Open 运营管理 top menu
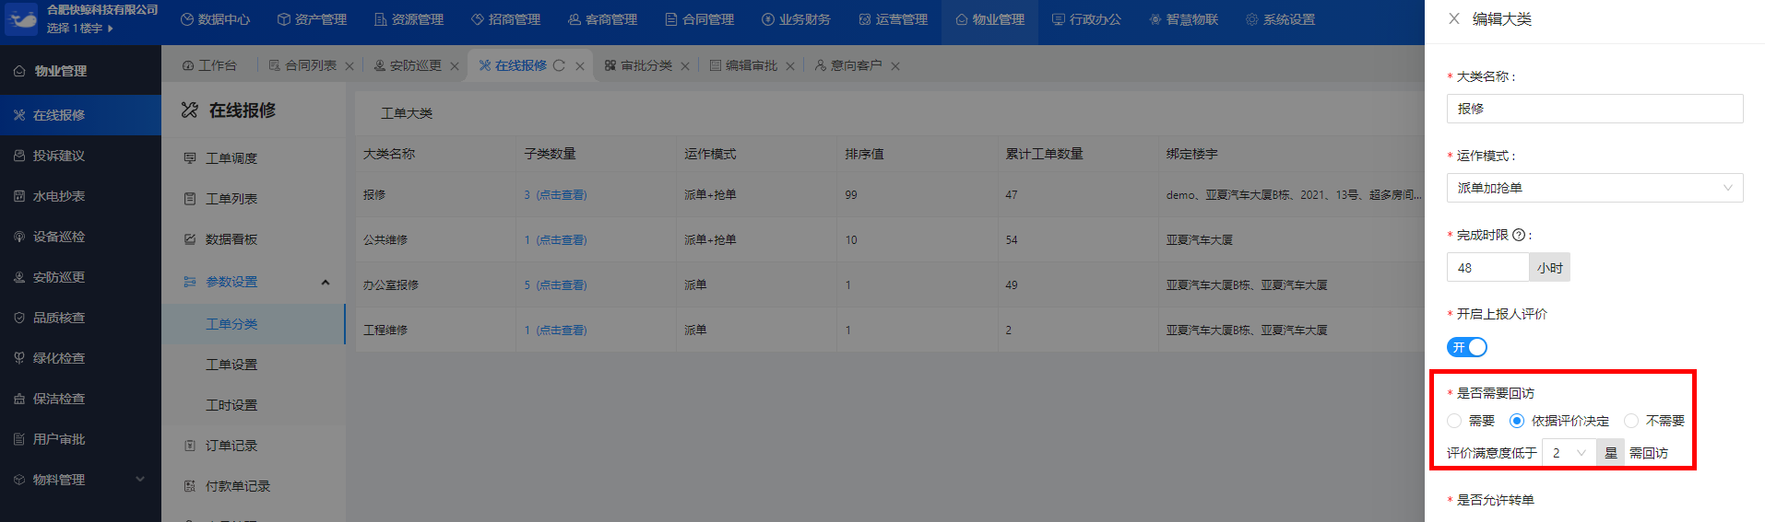 (x=893, y=19)
